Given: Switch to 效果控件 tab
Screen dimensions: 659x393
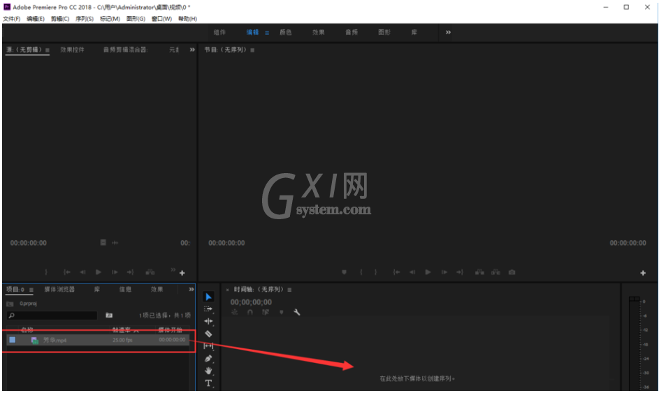Looking at the screenshot, I should coord(72,50).
